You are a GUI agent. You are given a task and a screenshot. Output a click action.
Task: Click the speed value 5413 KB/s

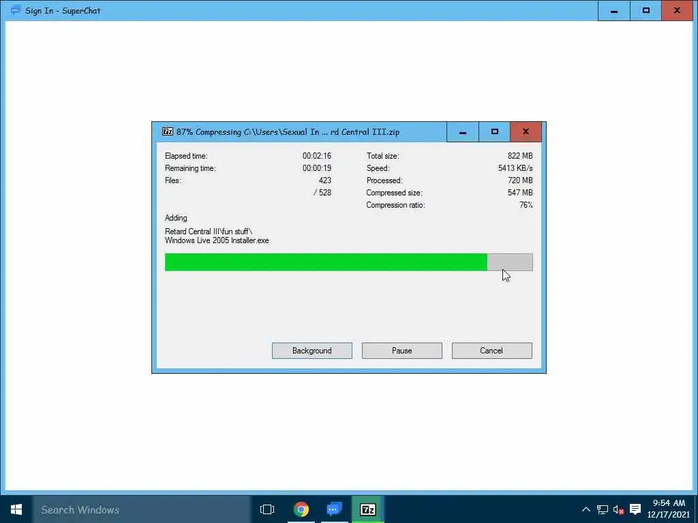[515, 168]
